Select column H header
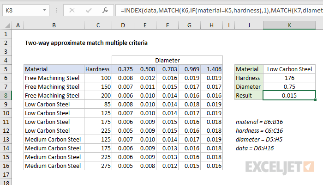Image resolution: width=323 pixels, height=185 pixels. (x=211, y=25)
